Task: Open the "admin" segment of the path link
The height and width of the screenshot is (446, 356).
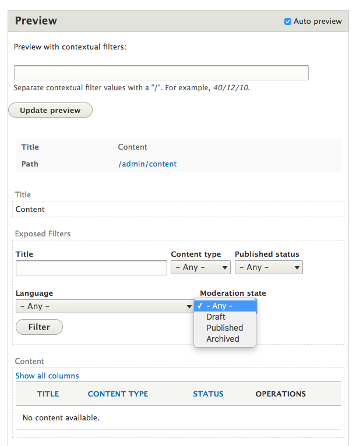Action: point(133,164)
